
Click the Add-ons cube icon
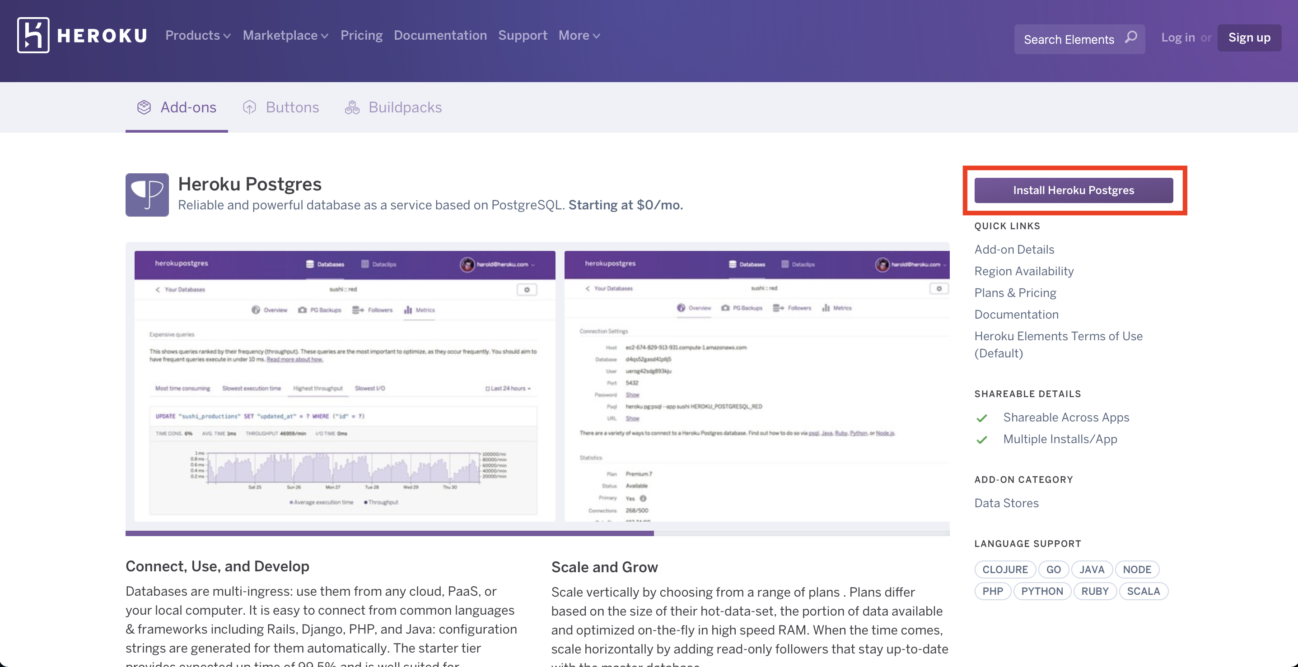144,107
